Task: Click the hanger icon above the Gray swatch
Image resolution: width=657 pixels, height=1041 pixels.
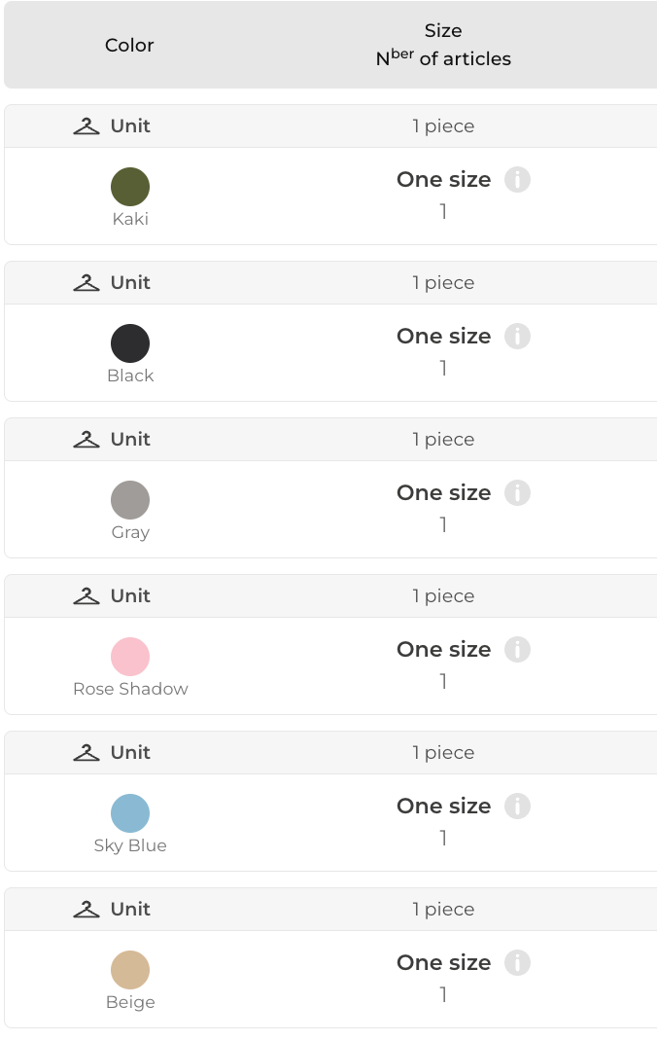Action: (x=86, y=440)
